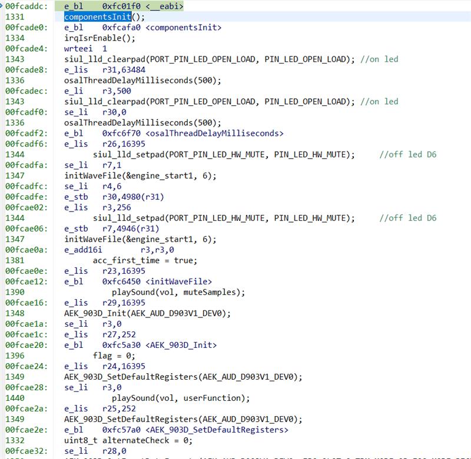Click source line number 1396

click(14, 356)
